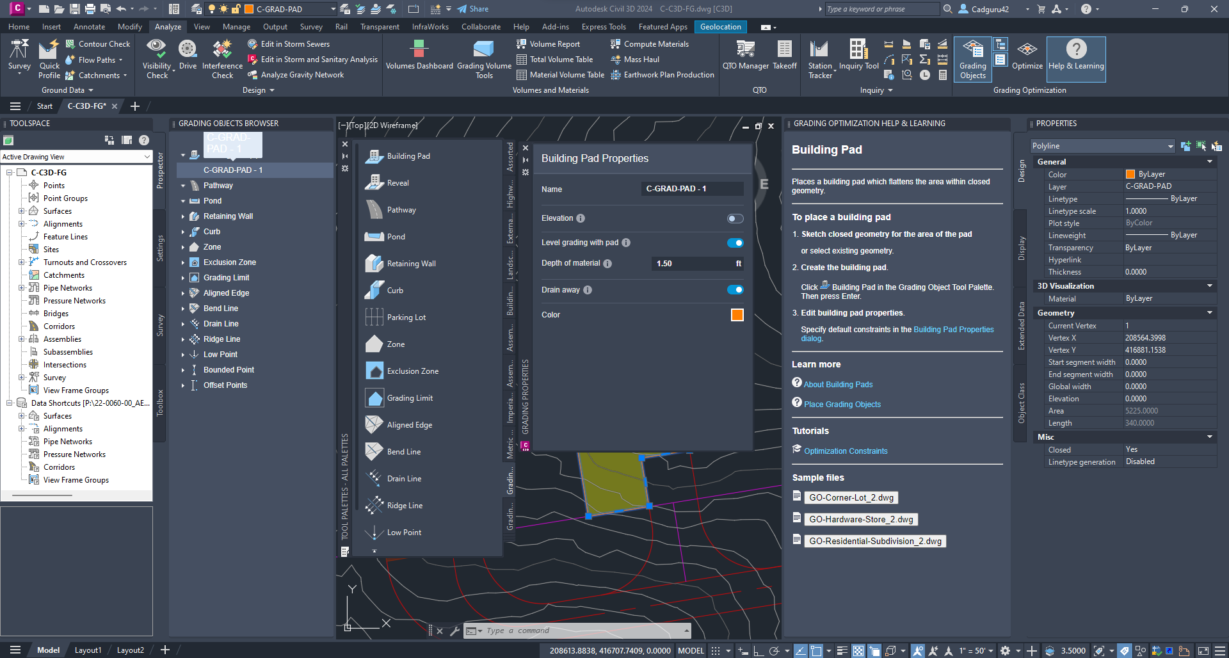Switch to the Geolocation ribbon tab
Viewport: 1229px width, 658px height.
(x=720, y=26)
